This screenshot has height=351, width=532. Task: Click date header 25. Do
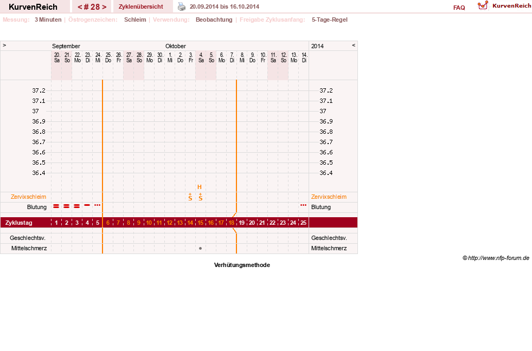click(108, 57)
